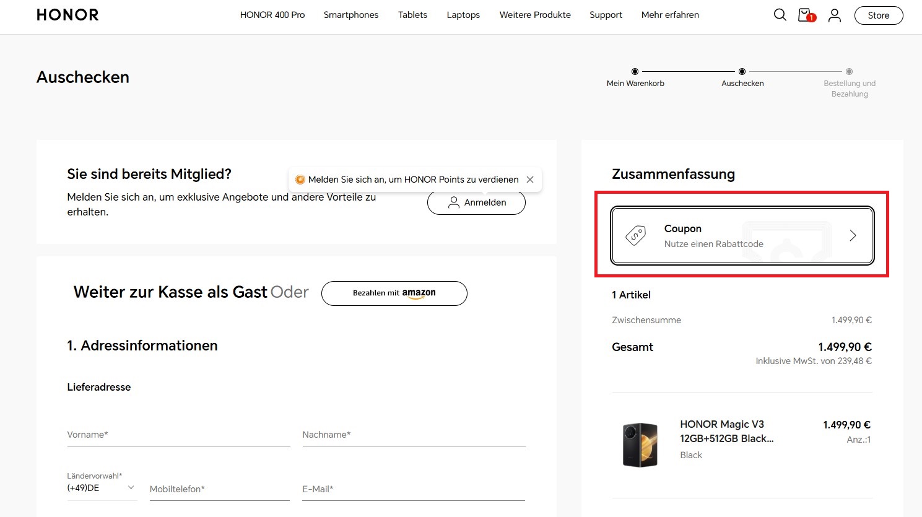Image resolution: width=922 pixels, height=517 pixels.
Task: Click into Nachname field
Action: click(414, 435)
